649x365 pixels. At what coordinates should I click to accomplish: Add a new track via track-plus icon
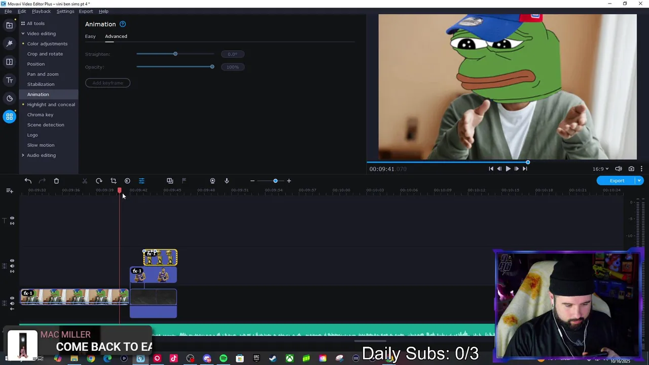(10, 191)
